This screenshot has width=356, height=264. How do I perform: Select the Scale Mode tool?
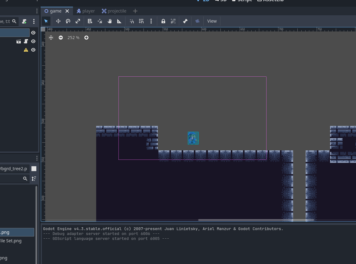(x=78, y=21)
